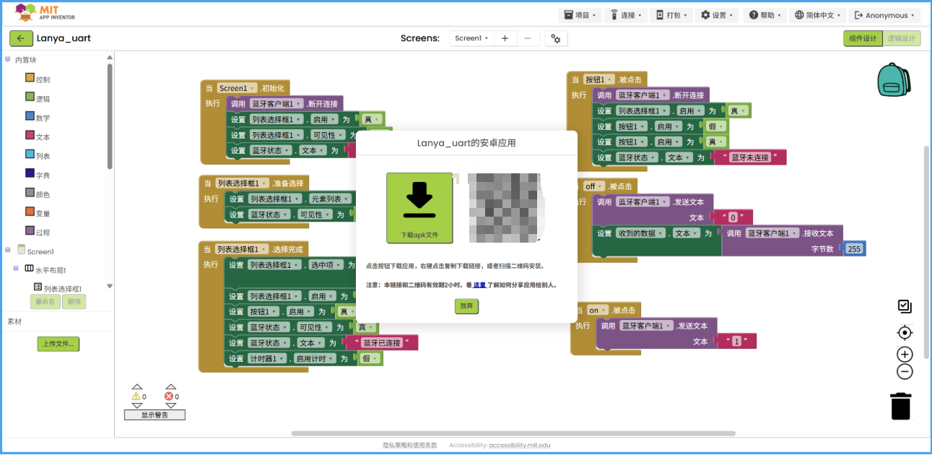Click the trash can to empty deleted blocks
The image size is (932, 455).
coord(900,406)
